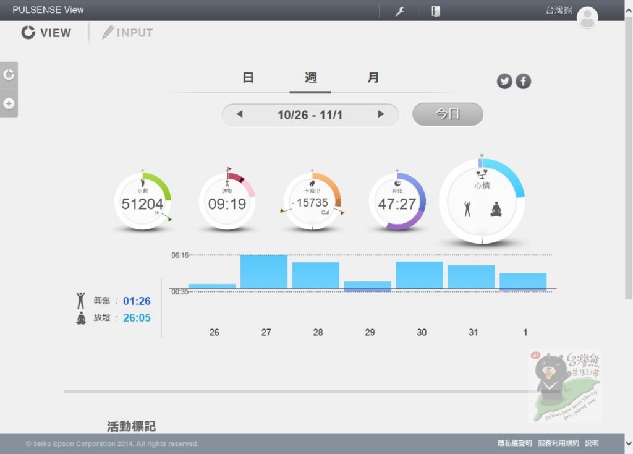The width and height of the screenshot is (633, 454).
Task: Click the bar for day 28
Action: pyautogui.click(x=316, y=275)
